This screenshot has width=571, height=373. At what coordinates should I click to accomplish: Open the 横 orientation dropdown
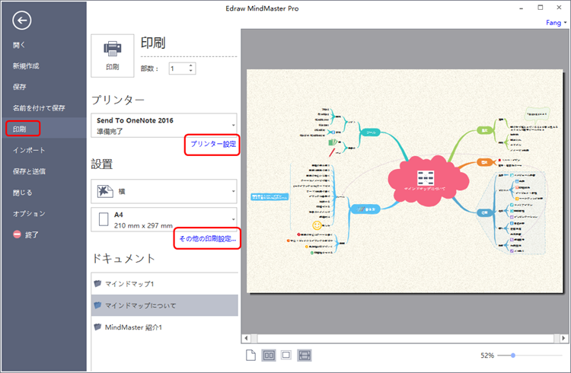(x=232, y=190)
